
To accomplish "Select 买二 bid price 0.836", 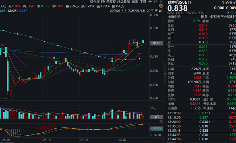I will coord(203,51).
